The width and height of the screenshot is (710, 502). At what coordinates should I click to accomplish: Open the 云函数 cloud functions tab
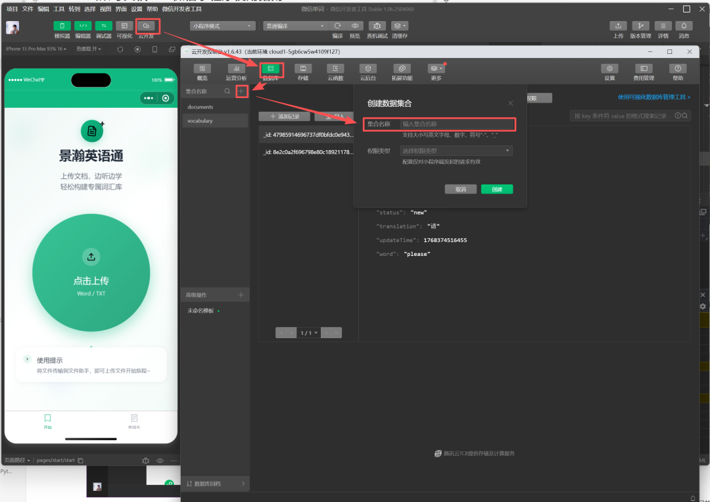pyautogui.click(x=335, y=72)
